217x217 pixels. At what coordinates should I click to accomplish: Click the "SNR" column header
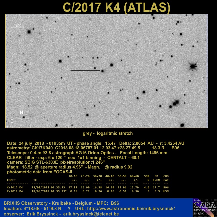click(147, 176)
